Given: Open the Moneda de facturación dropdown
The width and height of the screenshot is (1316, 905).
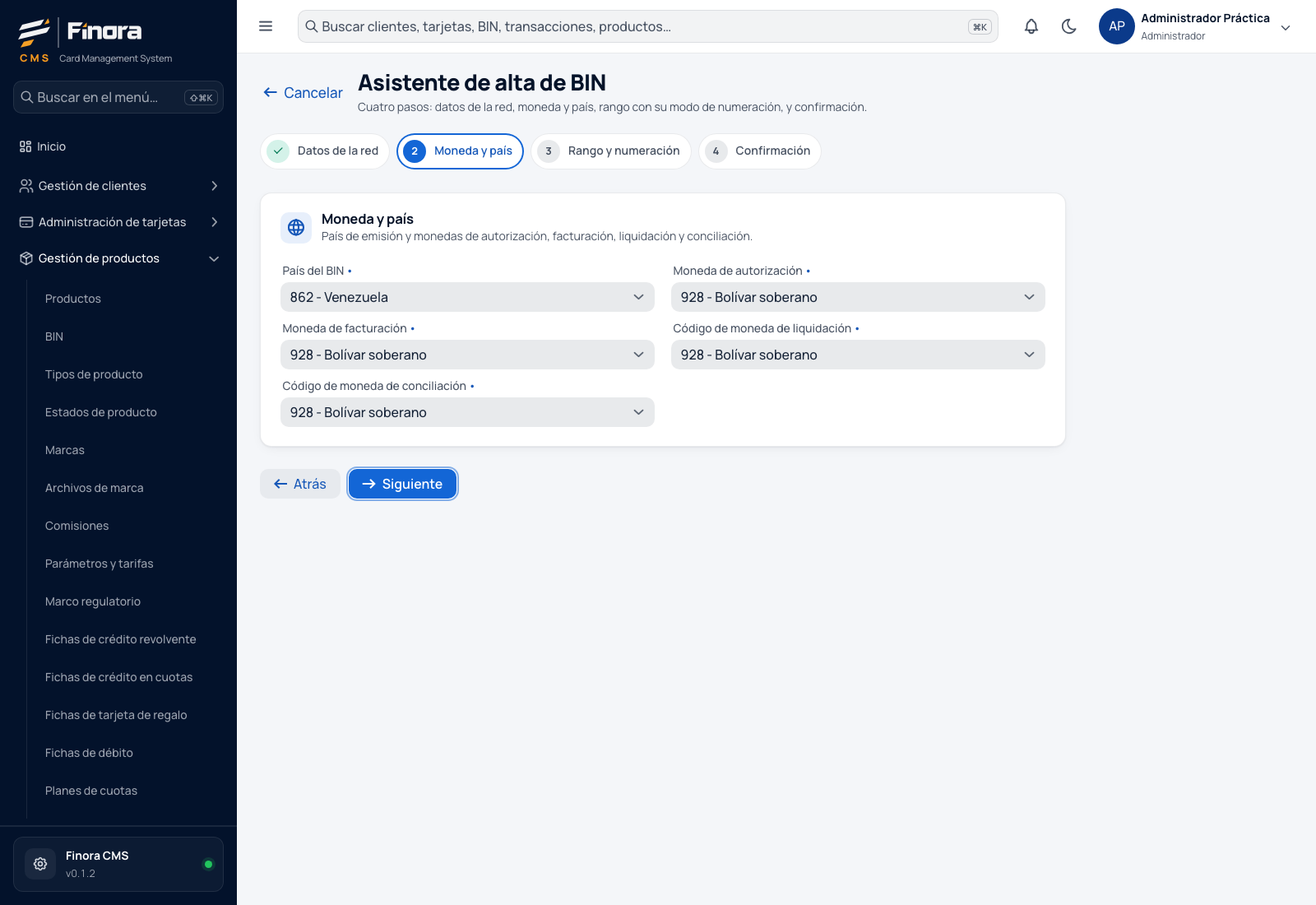Looking at the screenshot, I should pos(467,355).
